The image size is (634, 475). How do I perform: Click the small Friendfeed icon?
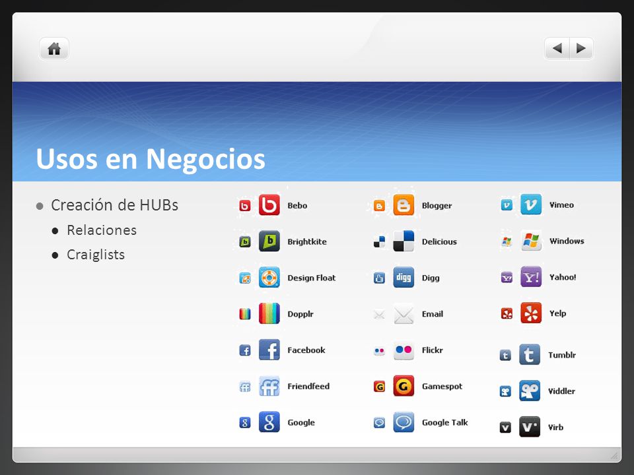point(244,387)
